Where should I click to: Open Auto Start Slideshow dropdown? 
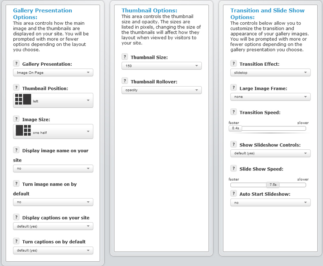click(x=270, y=202)
